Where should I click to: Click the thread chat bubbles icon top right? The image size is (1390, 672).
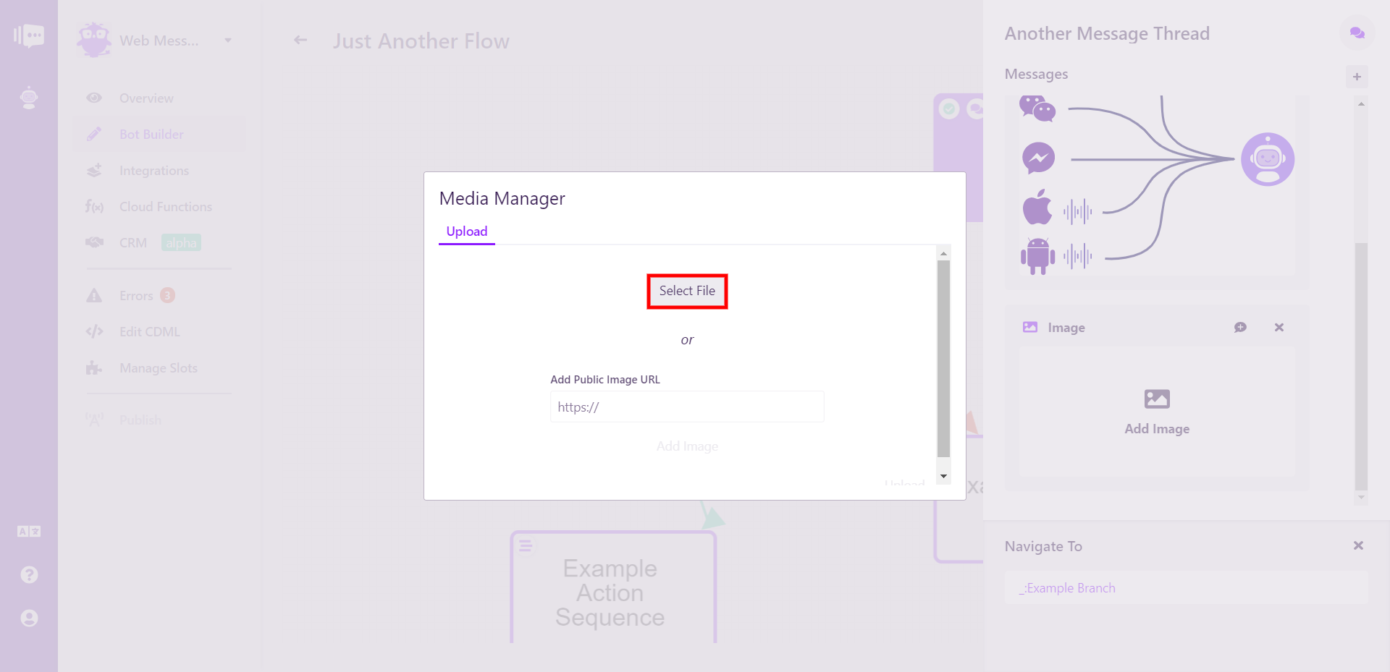pyautogui.click(x=1357, y=33)
